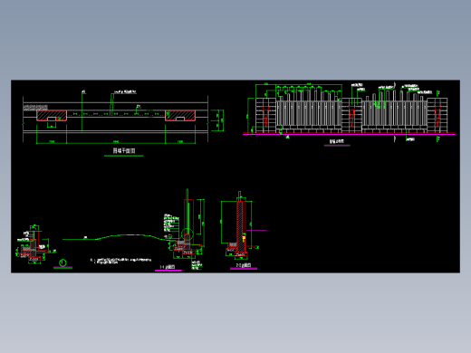
Task: Click the notes text beside the circled detail marker
Action: click(120, 261)
